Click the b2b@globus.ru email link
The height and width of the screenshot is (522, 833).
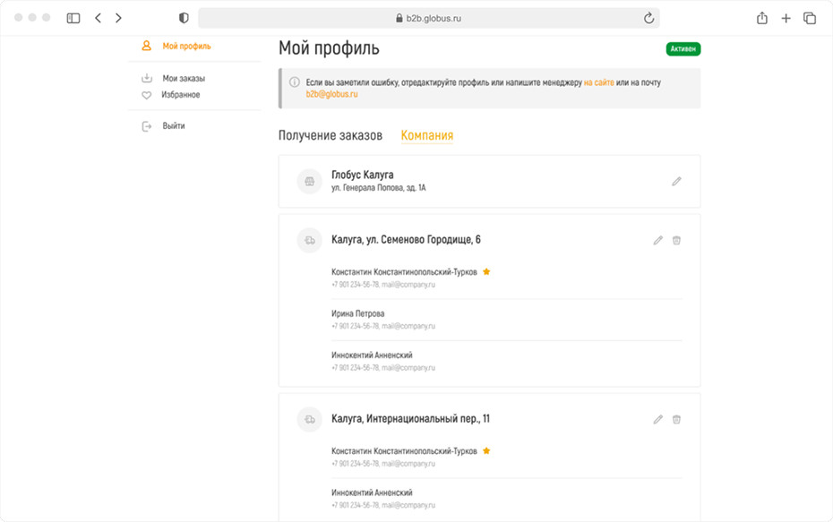pyautogui.click(x=331, y=94)
